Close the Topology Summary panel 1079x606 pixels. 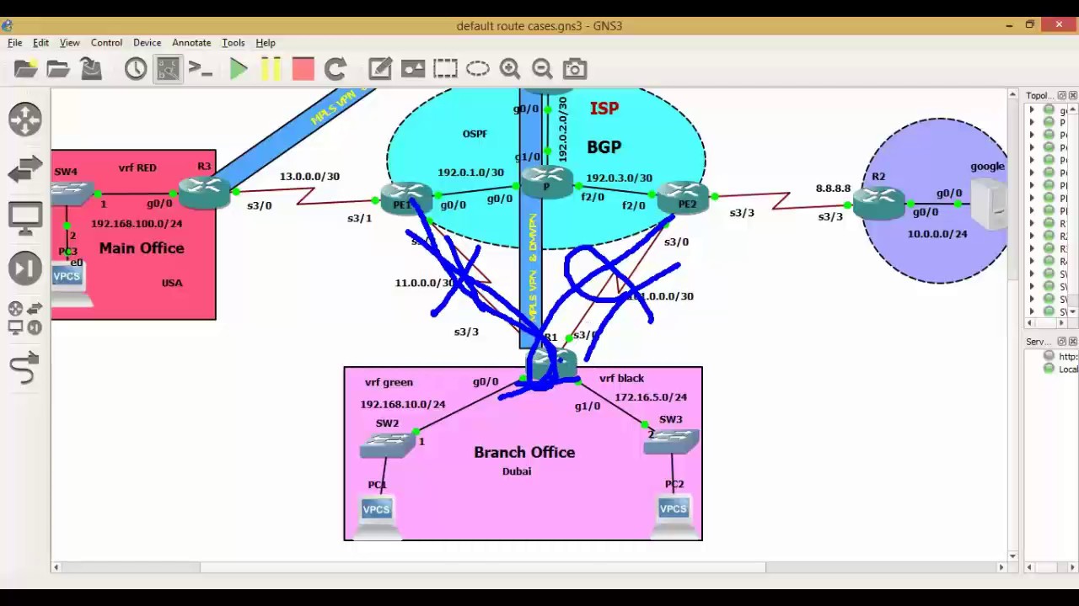coord(1072,96)
